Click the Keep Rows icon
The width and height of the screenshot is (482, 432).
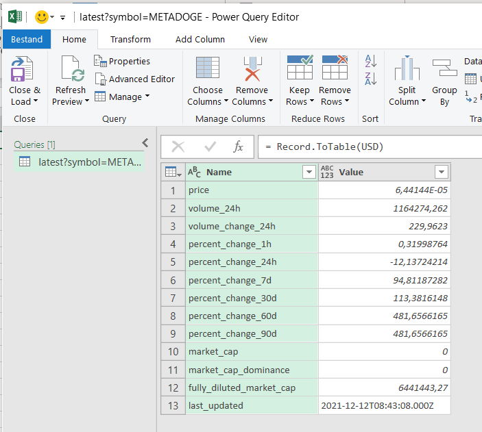(x=300, y=67)
